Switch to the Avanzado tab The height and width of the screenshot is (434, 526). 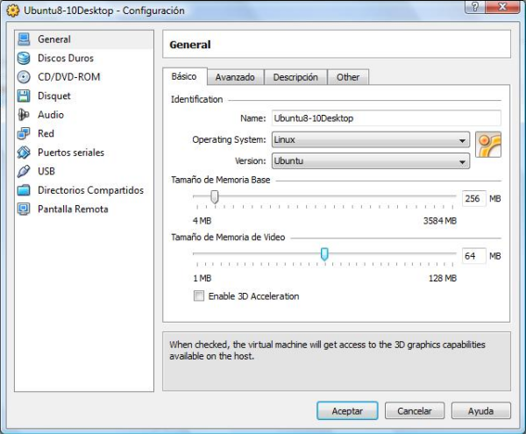(x=235, y=77)
